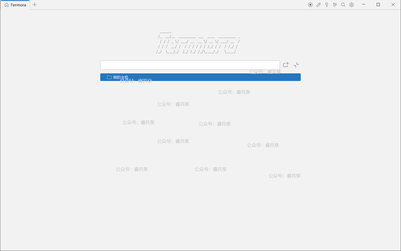The height and width of the screenshot is (251, 401).
Task: Focus the host search input field
Action: 190,65
